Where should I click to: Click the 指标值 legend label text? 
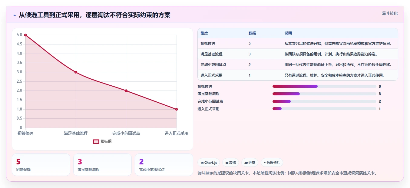click(x=106, y=141)
